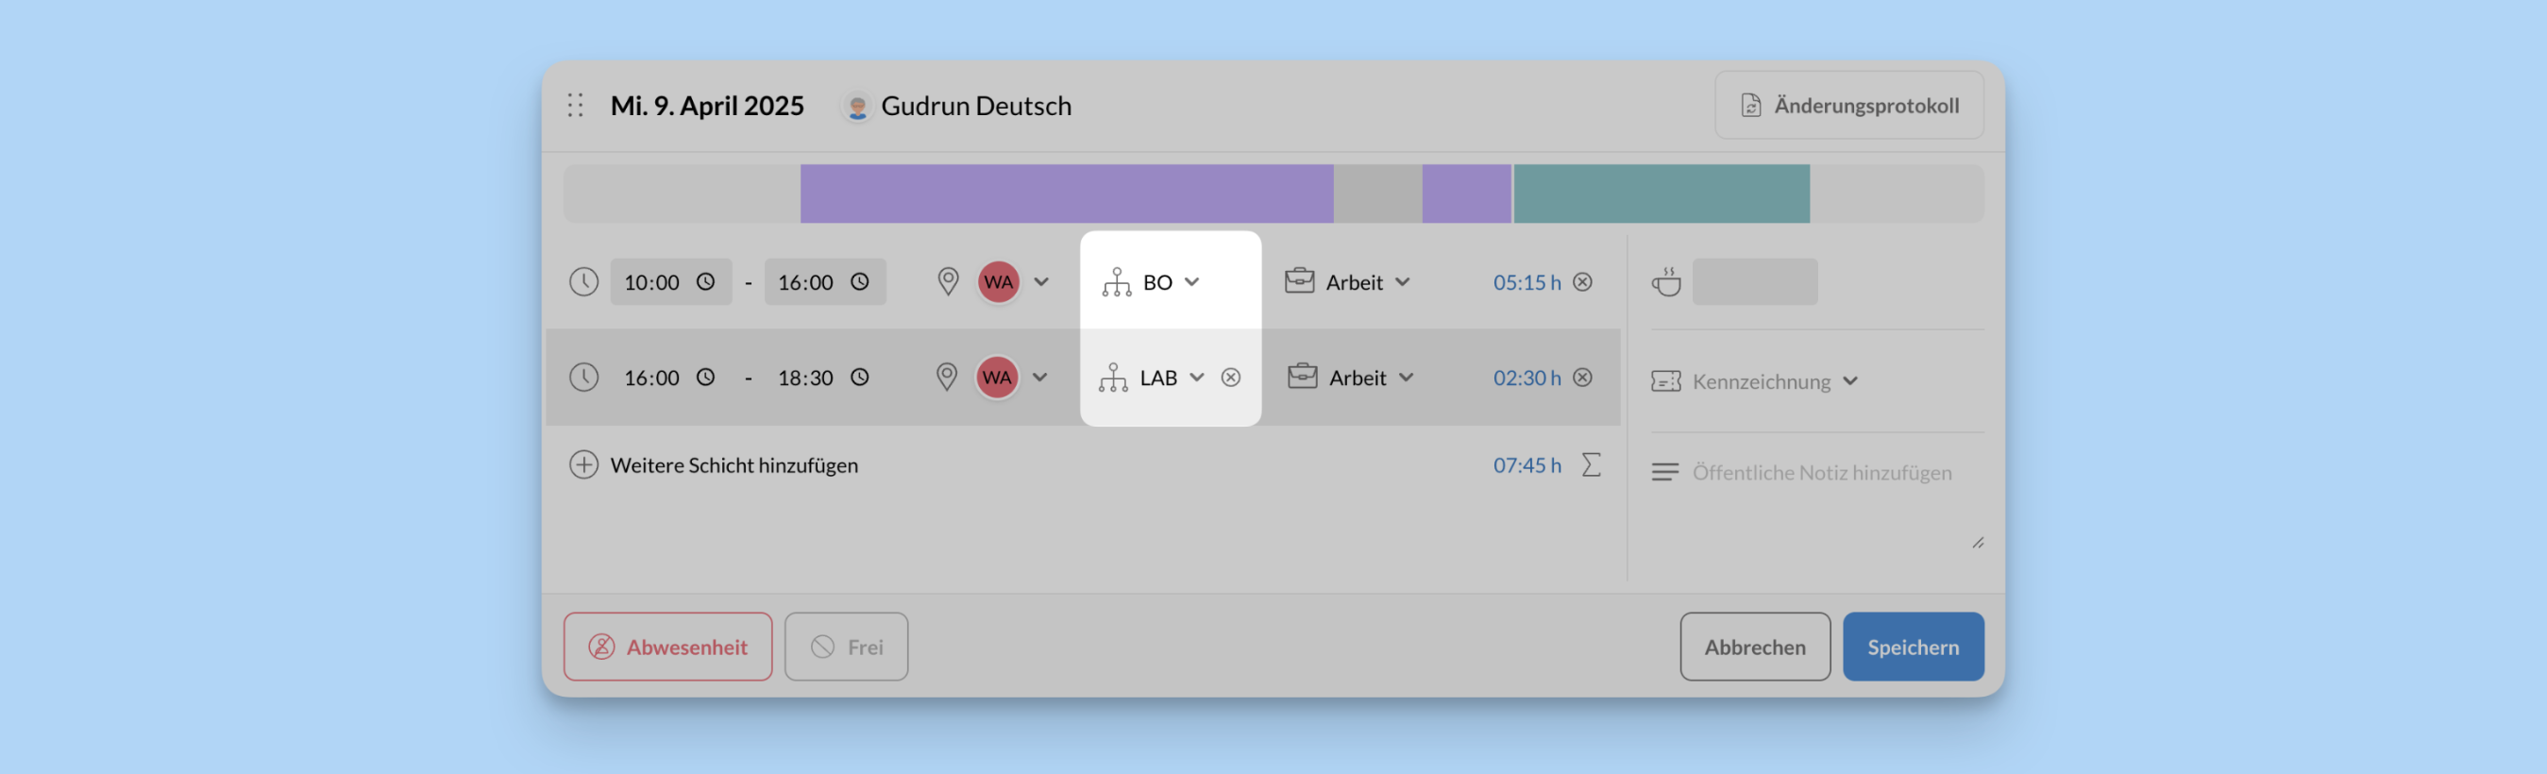
Task: Open the Änderungsprotokoll change log
Action: pos(1848,106)
